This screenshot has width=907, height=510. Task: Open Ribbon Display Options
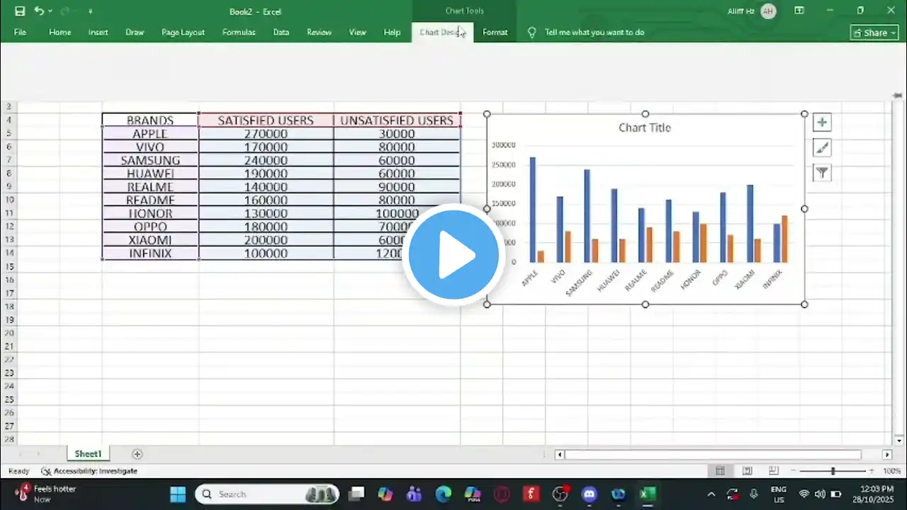(799, 11)
